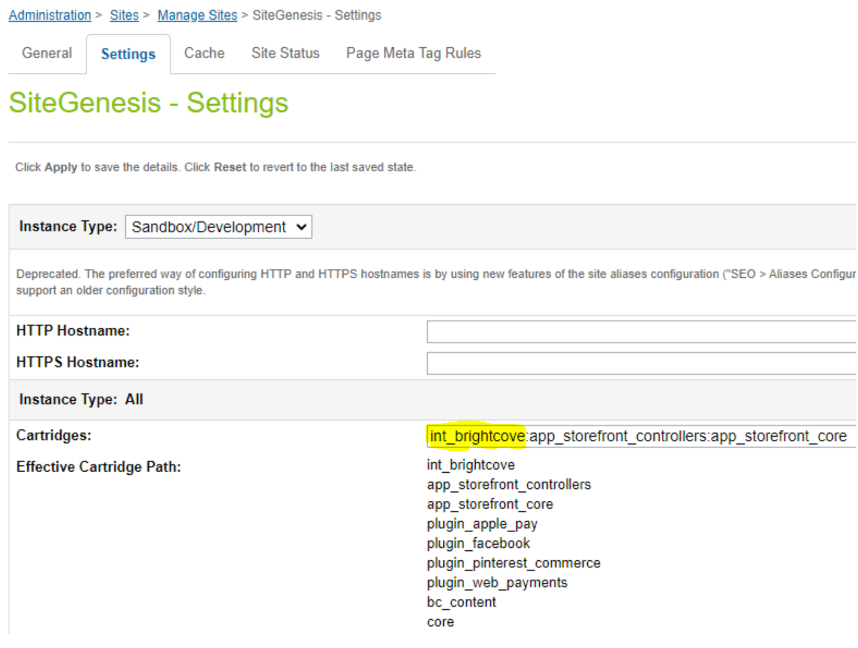Click the bc_content cartridge path entry
The height and width of the screenshot is (648, 858).
(461, 602)
